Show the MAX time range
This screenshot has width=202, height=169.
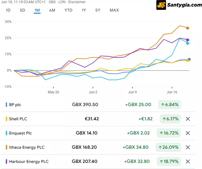(x=114, y=10)
